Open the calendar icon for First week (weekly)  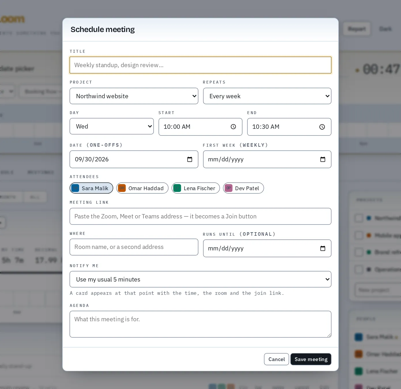click(x=323, y=159)
